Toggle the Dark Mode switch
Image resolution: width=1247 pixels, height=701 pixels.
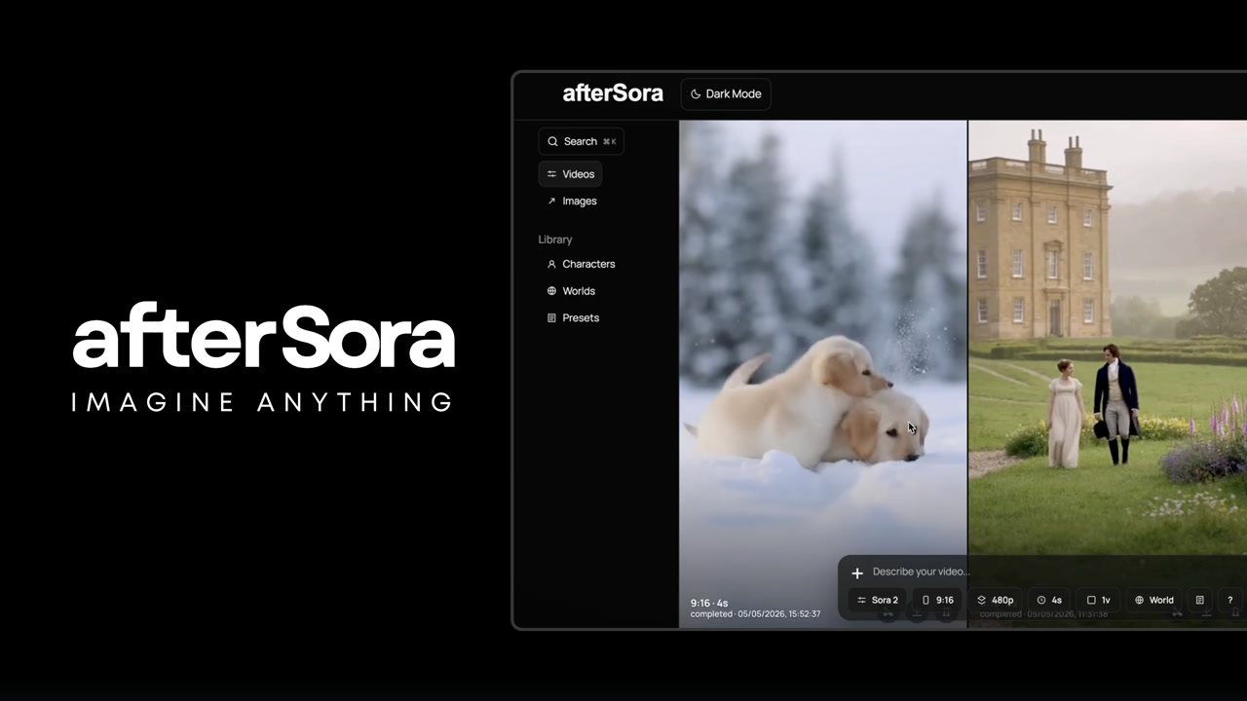click(x=726, y=94)
